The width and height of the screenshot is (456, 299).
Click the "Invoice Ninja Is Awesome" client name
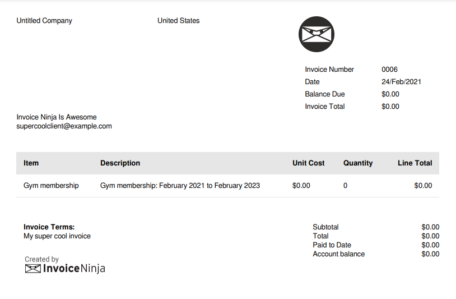click(x=57, y=117)
